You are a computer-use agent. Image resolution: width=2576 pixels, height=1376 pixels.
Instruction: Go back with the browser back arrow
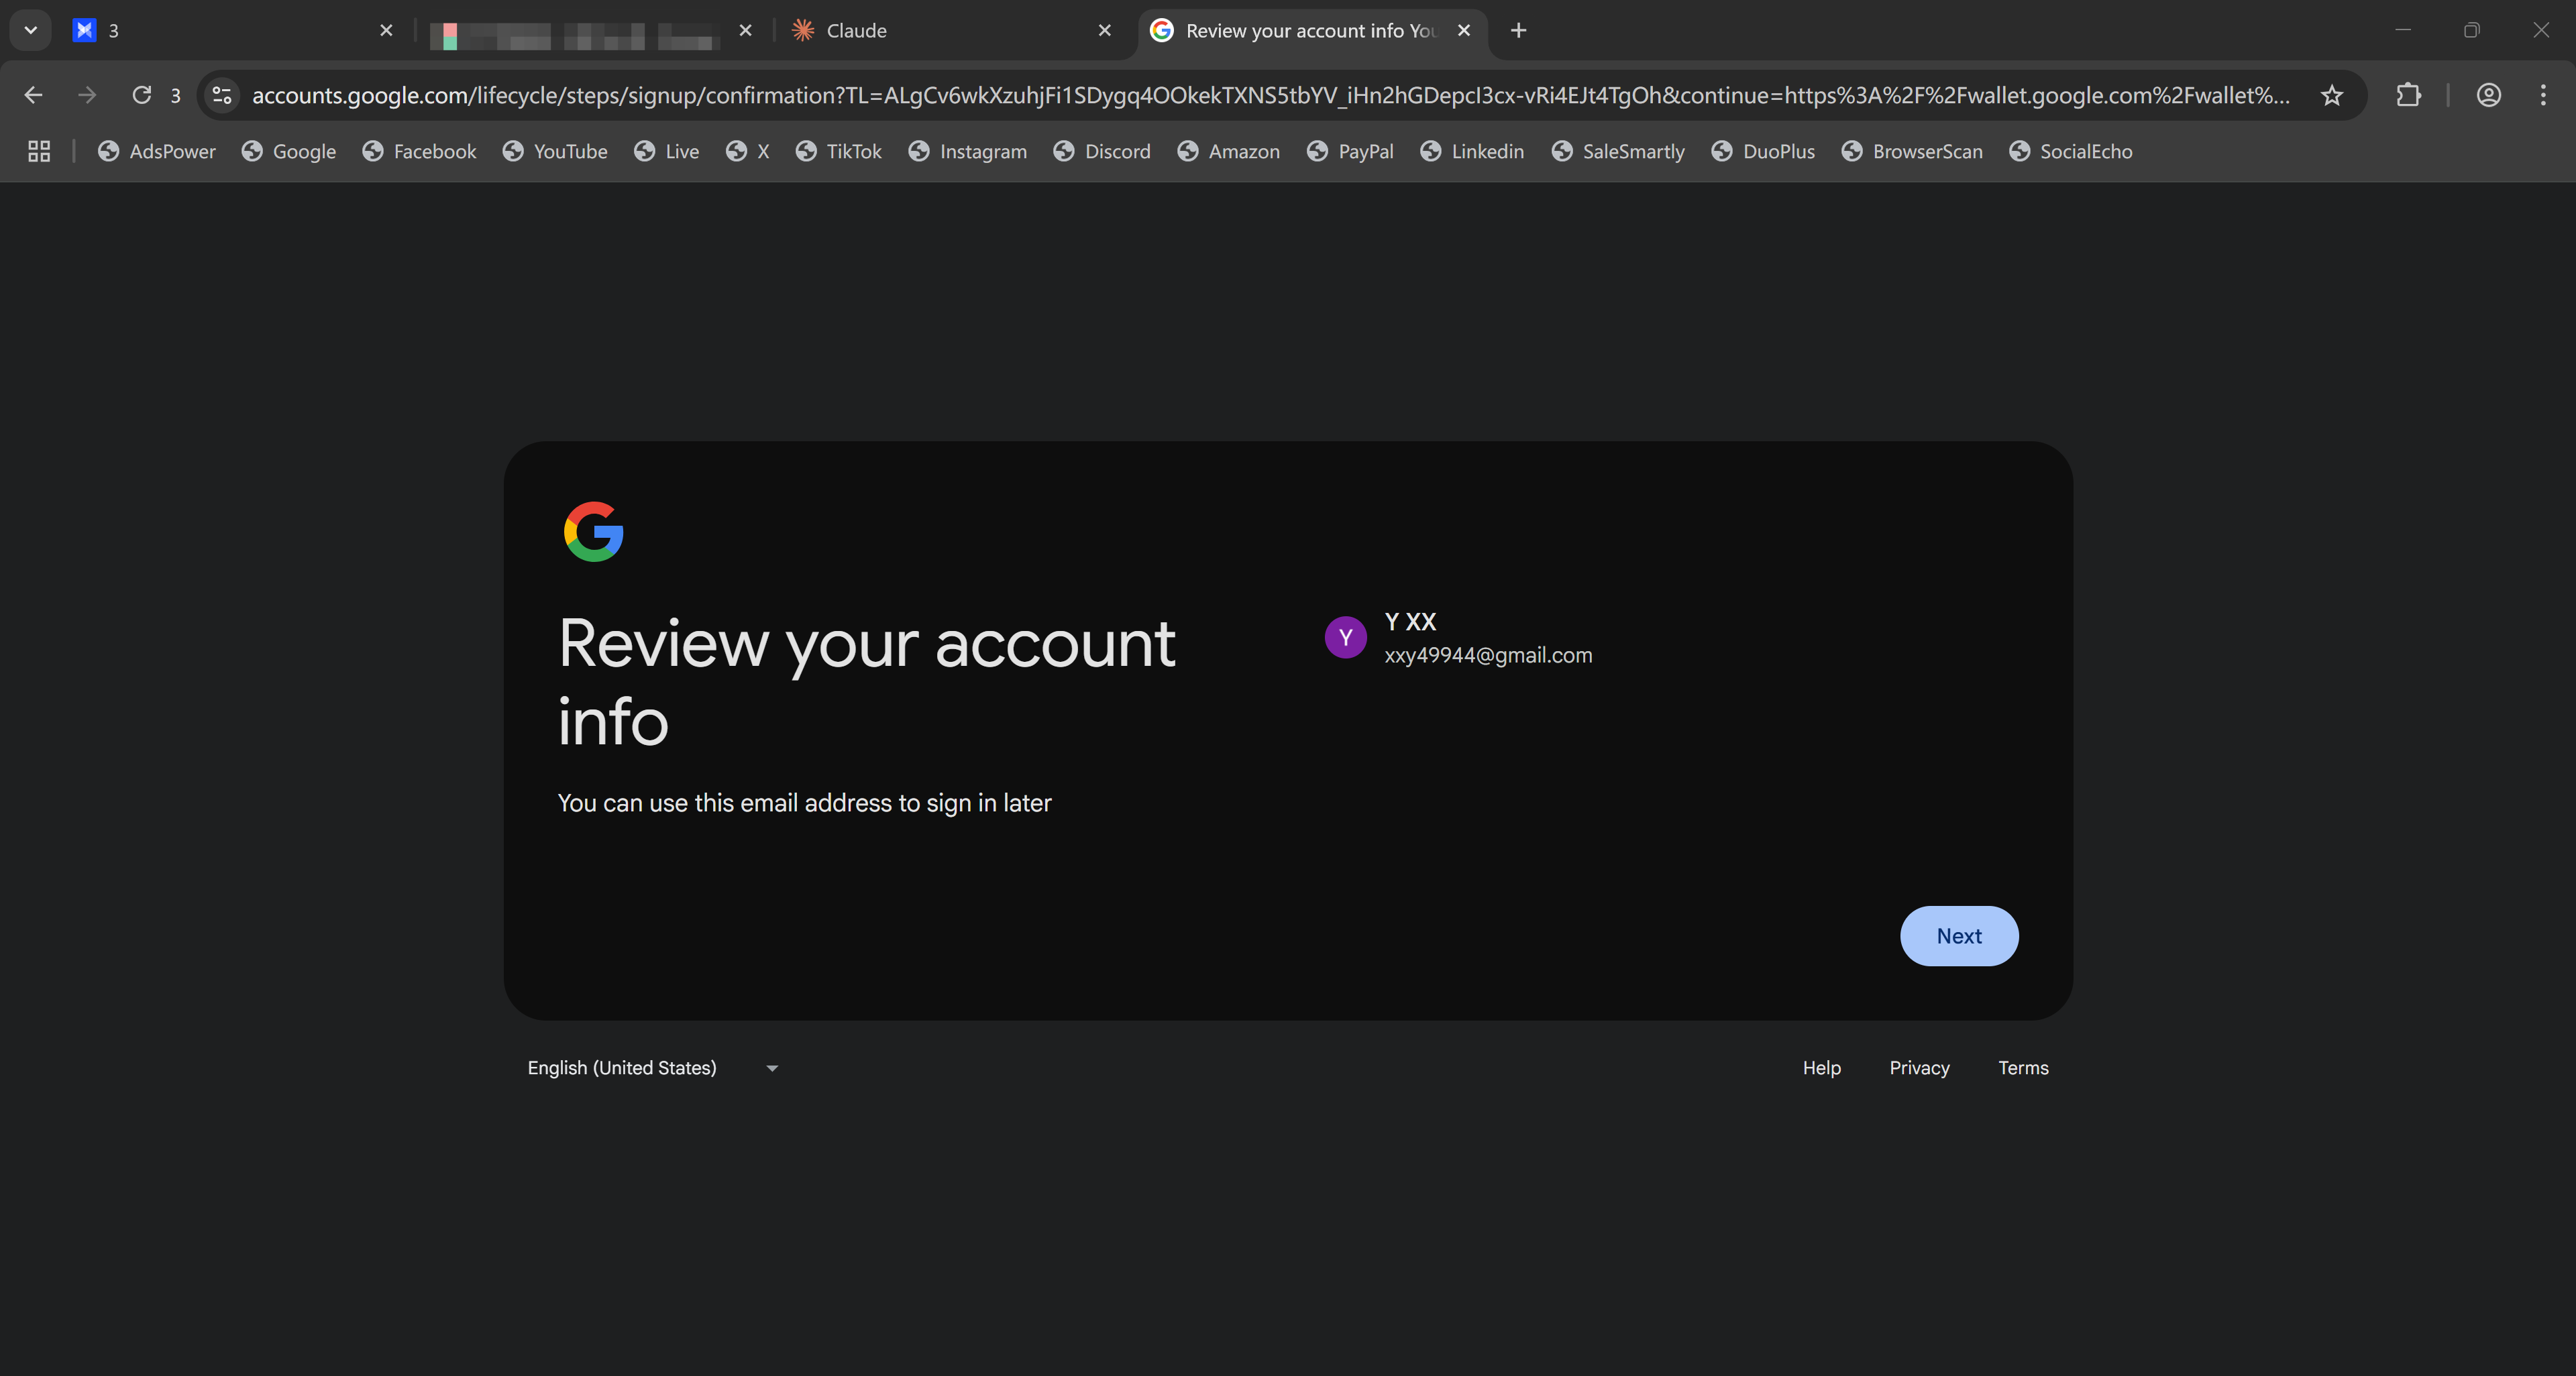[33, 95]
